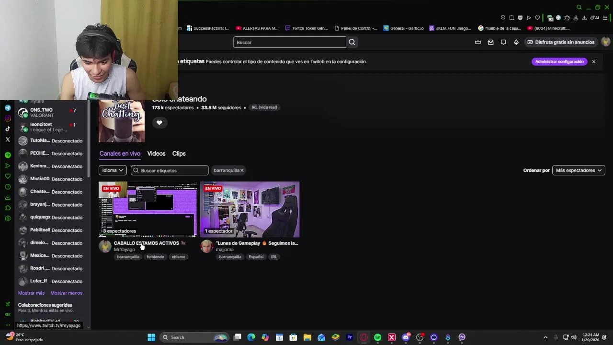Open Twitch bits diamond icon
The height and width of the screenshot is (345, 613).
(x=516, y=42)
